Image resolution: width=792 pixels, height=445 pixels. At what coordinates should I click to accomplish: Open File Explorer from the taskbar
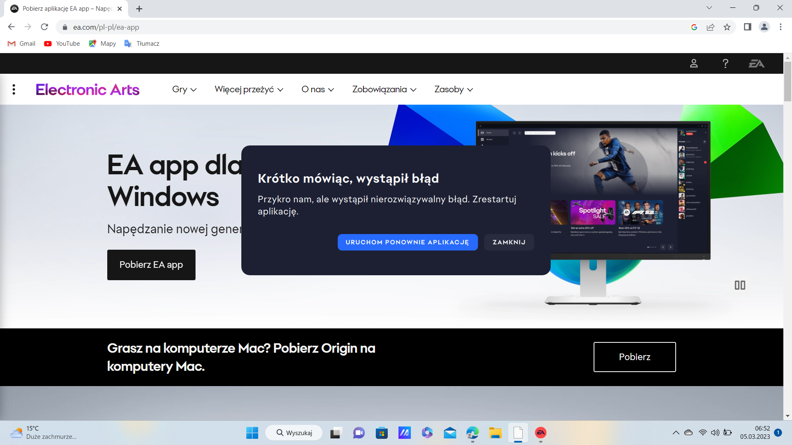495,433
